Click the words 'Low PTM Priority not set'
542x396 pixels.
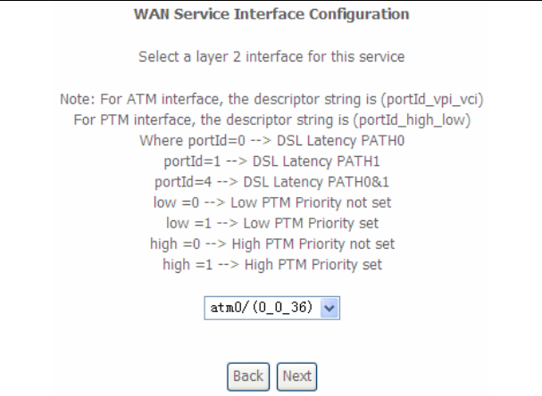point(311,202)
